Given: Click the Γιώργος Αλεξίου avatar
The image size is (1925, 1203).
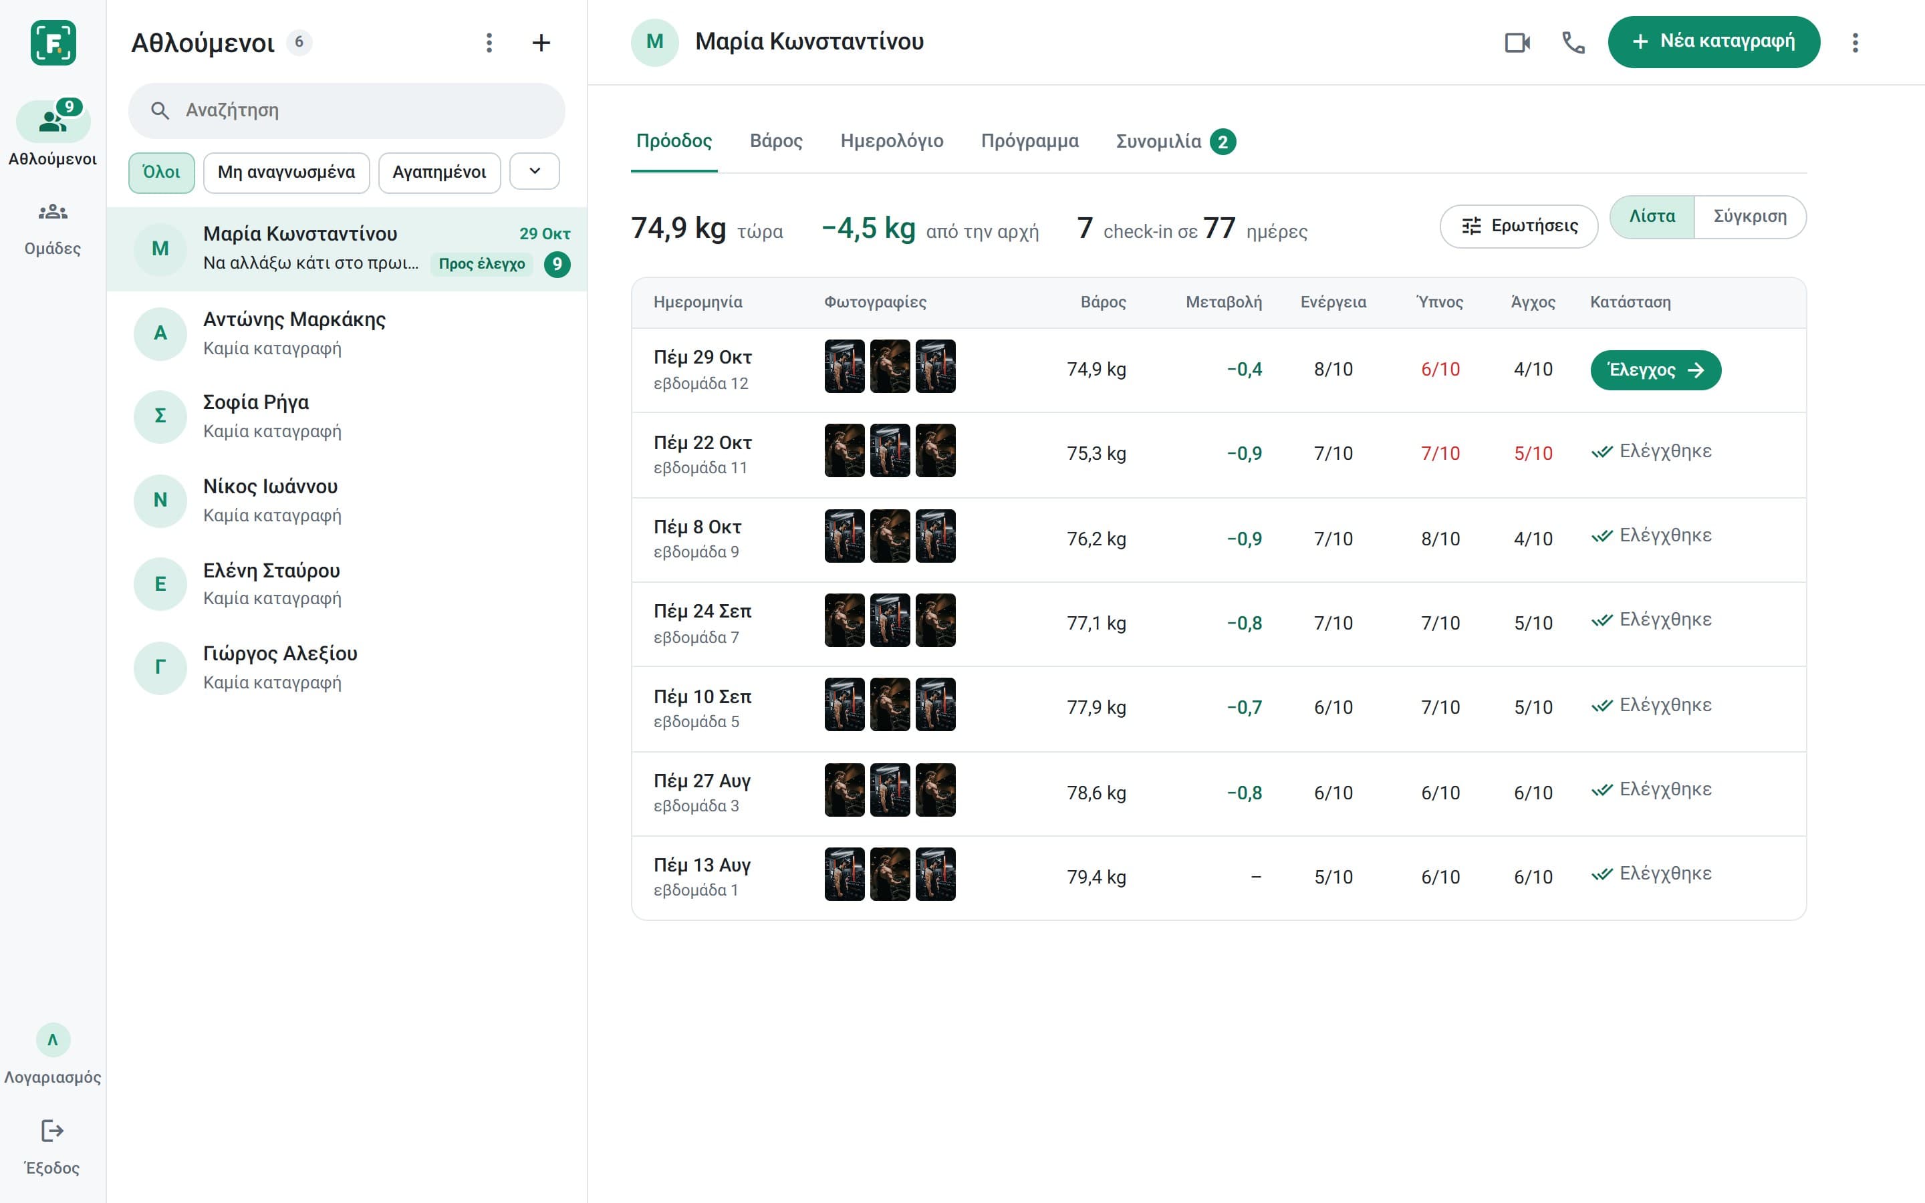Looking at the screenshot, I should pos(160,668).
